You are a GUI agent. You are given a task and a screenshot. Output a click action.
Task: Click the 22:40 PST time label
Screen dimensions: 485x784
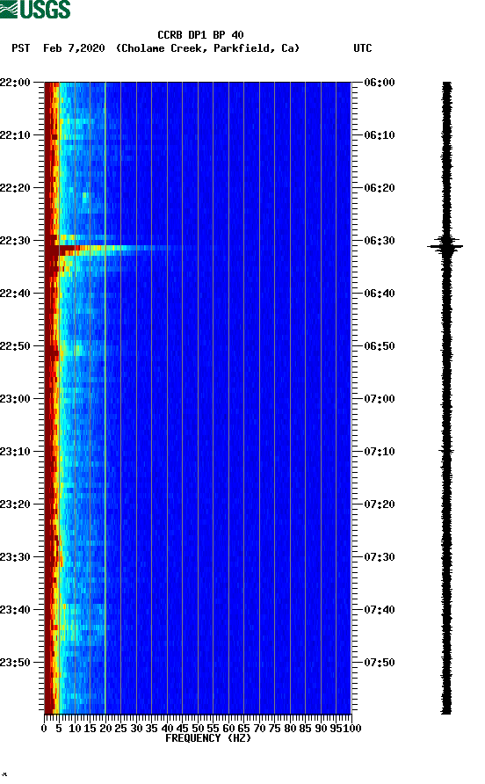pos(15,294)
